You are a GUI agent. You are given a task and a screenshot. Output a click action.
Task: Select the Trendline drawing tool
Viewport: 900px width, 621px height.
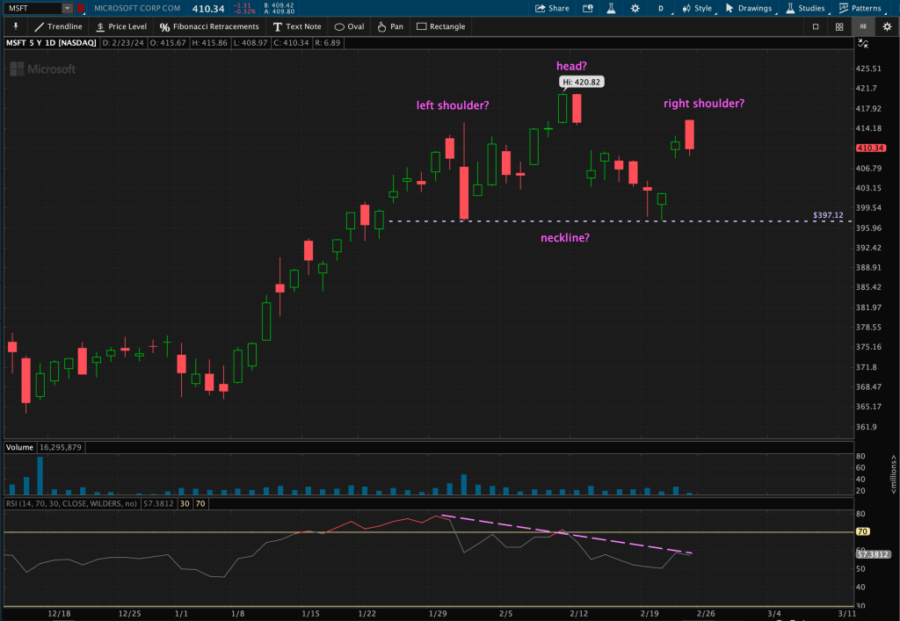[x=58, y=26]
